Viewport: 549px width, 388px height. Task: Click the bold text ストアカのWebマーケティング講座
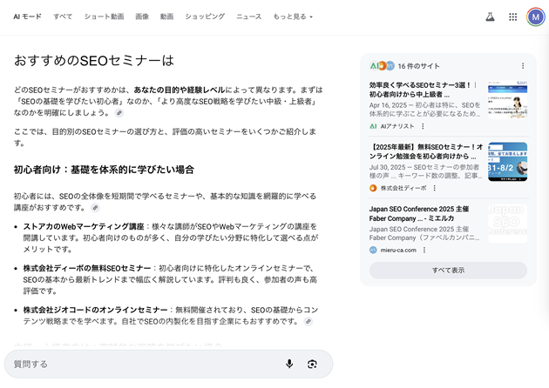[x=84, y=226]
